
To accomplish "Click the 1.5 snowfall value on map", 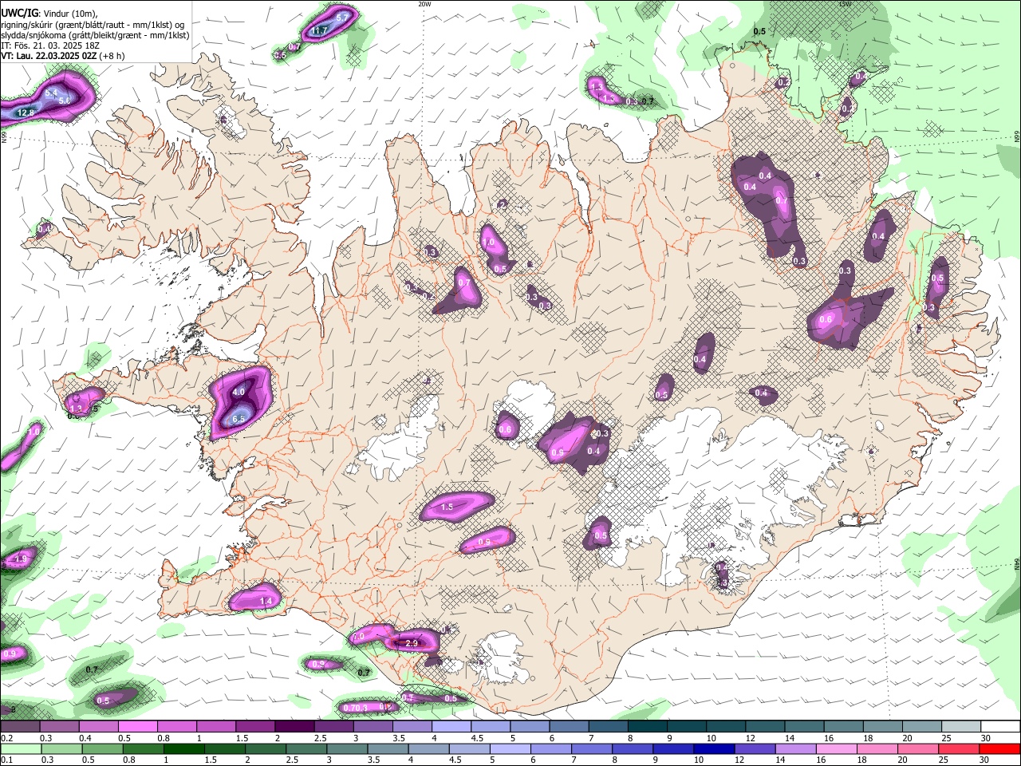I will click(x=447, y=507).
